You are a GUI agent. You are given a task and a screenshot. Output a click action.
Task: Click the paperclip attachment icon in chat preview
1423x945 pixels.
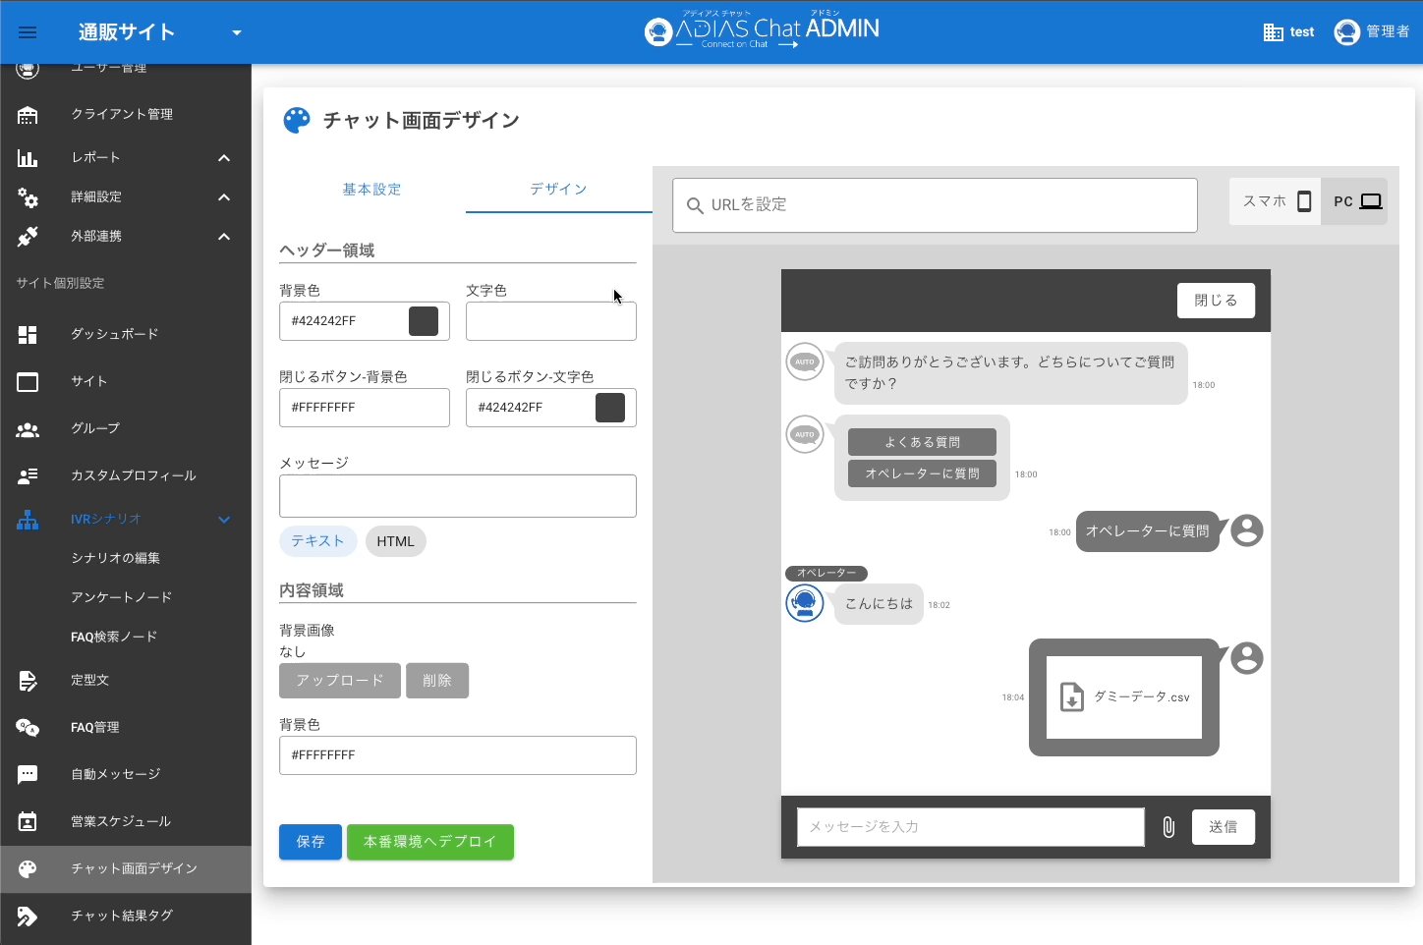click(1168, 827)
